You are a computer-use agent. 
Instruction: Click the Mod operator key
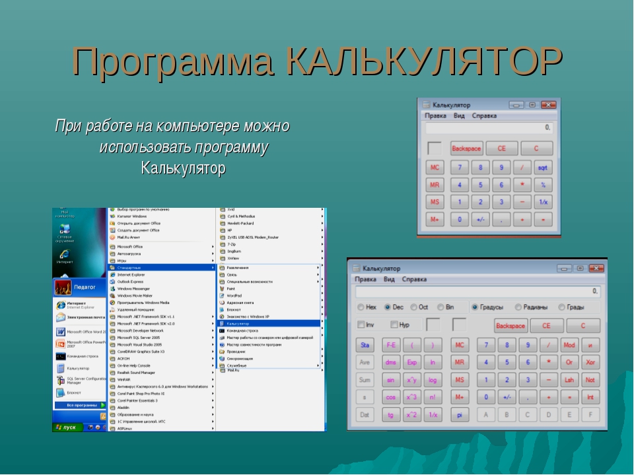click(x=569, y=345)
